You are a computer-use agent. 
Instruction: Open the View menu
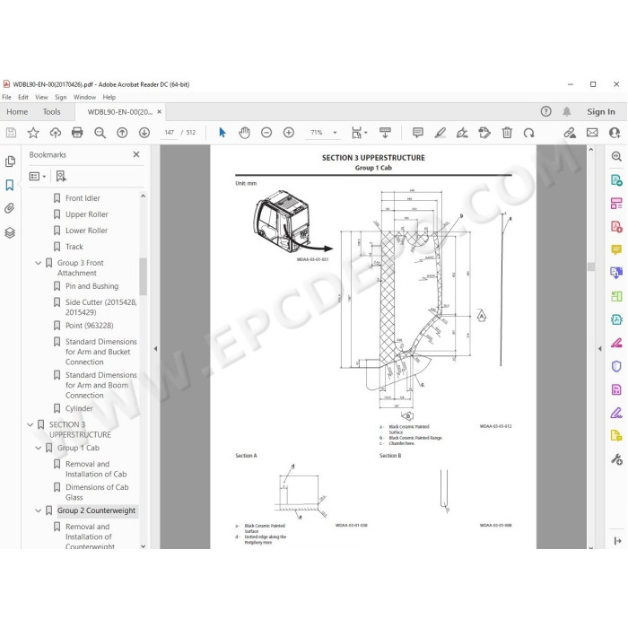pyautogui.click(x=41, y=97)
